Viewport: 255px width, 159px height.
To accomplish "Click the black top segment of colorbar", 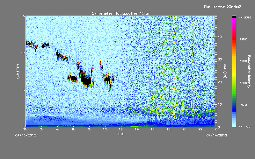I will coord(234,17).
